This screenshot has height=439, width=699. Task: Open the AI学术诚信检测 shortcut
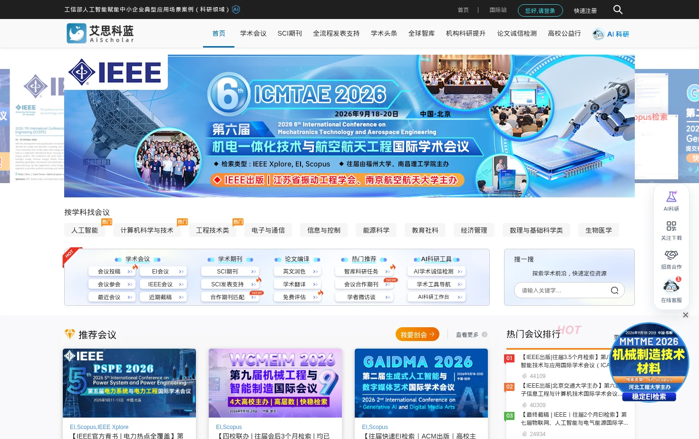[x=437, y=272]
